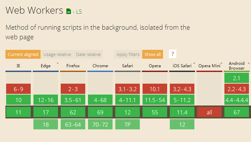Select the Edge 12-16 cell
The width and height of the screenshot is (251, 142).
click(x=46, y=100)
